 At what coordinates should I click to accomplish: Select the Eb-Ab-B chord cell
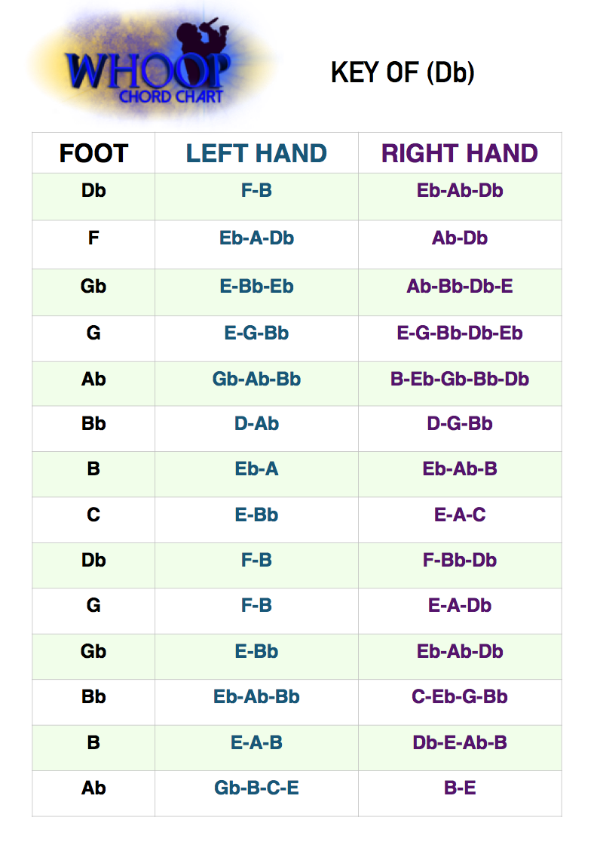tap(460, 469)
